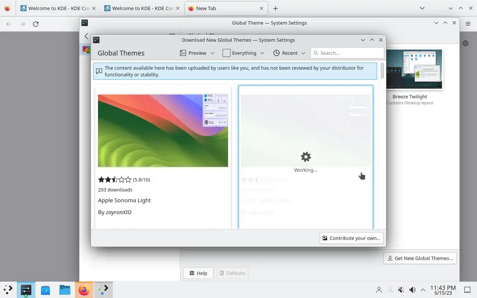
Task: Click the Contribute your own button
Action: tap(351, 238)
